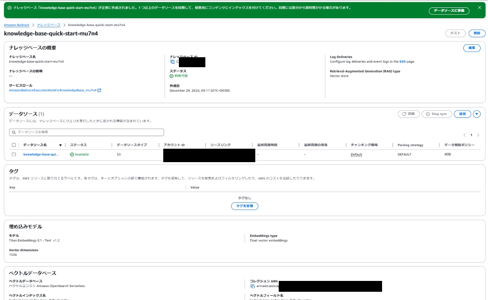This screenshot has height=300, width=488.
Task: Click the テスト button
Action: click(x=455, y=33)
